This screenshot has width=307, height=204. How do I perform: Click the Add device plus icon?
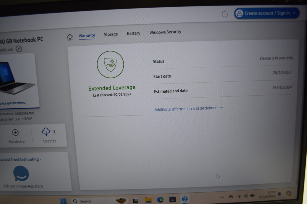[x=15, y=132]
